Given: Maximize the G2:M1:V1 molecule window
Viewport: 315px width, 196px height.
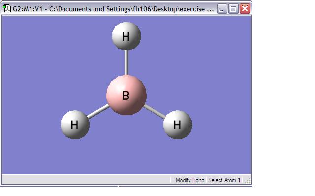Looking at the screenshot, I should click(233, 9).
